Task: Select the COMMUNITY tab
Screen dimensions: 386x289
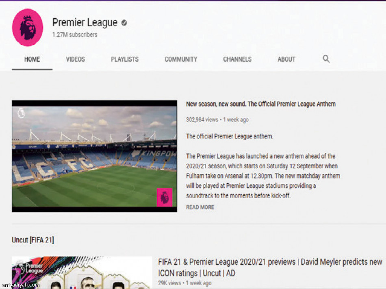Action: [x=181, y=59]
